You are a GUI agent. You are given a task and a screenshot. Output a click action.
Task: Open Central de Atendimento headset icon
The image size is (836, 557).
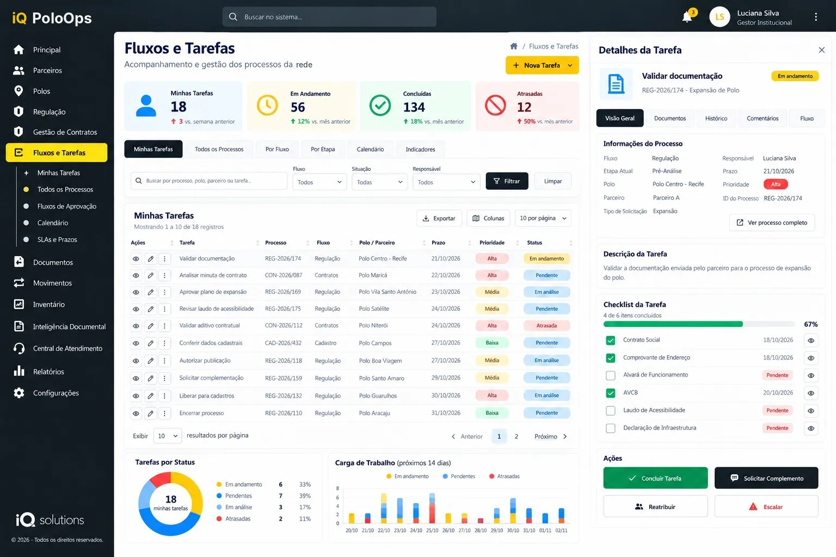click(19, 348)
